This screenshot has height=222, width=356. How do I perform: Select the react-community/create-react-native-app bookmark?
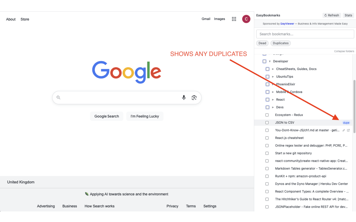click(x=311, y=161)
